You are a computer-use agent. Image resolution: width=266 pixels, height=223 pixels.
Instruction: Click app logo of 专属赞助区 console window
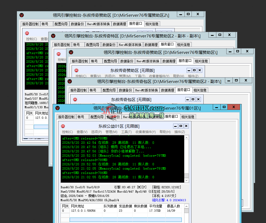click(x=71, y=53)
